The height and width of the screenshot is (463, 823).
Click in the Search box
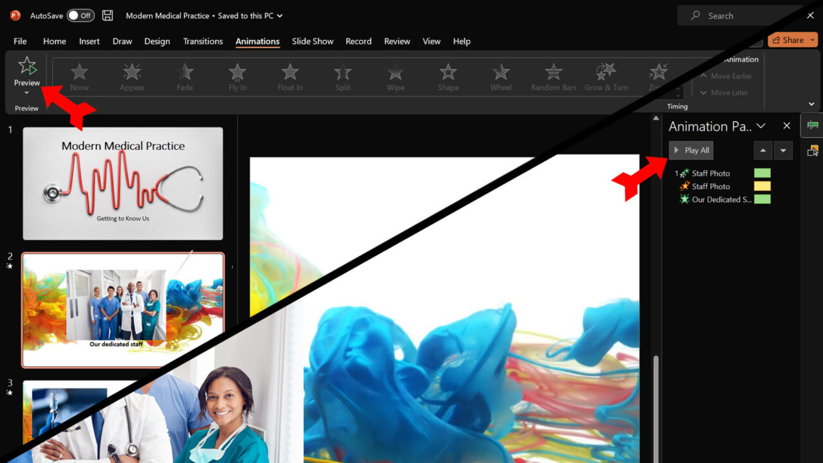pyautogui.click(x=739, y=16)
